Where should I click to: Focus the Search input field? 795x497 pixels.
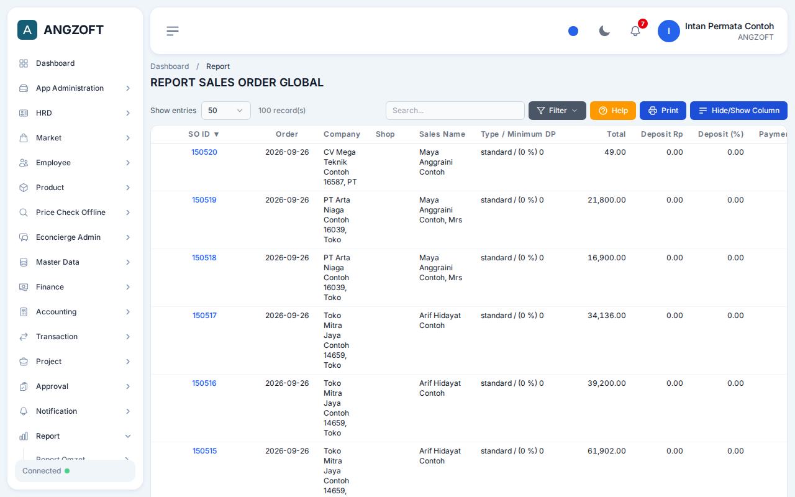455,111
